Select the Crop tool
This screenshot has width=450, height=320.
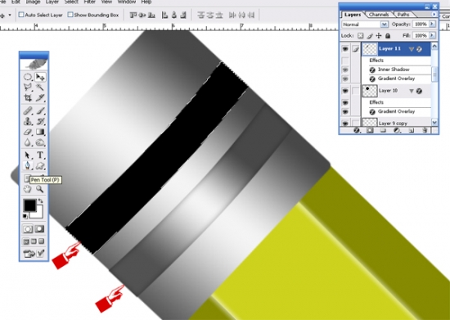(28, 97)
